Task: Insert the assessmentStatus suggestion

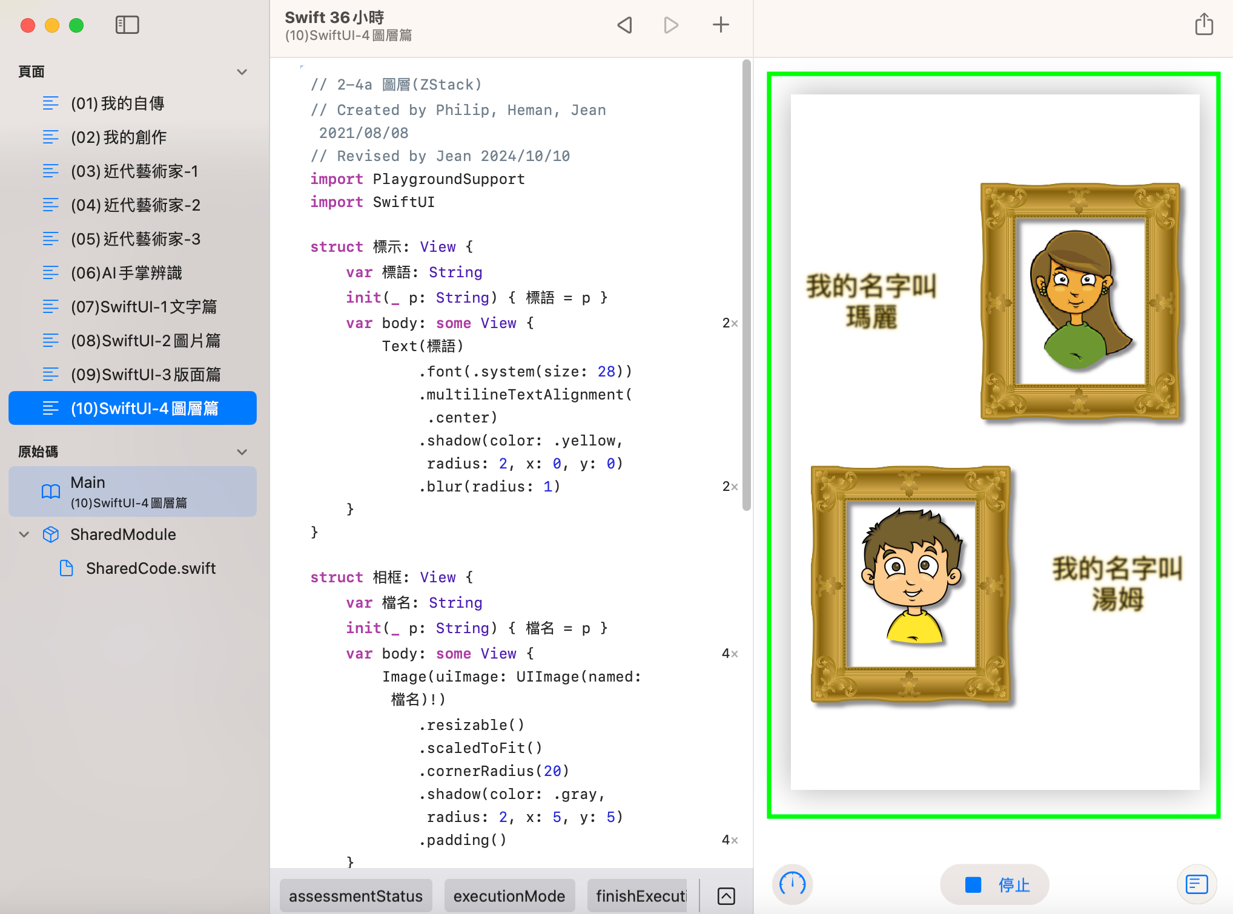Action: [355, 896]
